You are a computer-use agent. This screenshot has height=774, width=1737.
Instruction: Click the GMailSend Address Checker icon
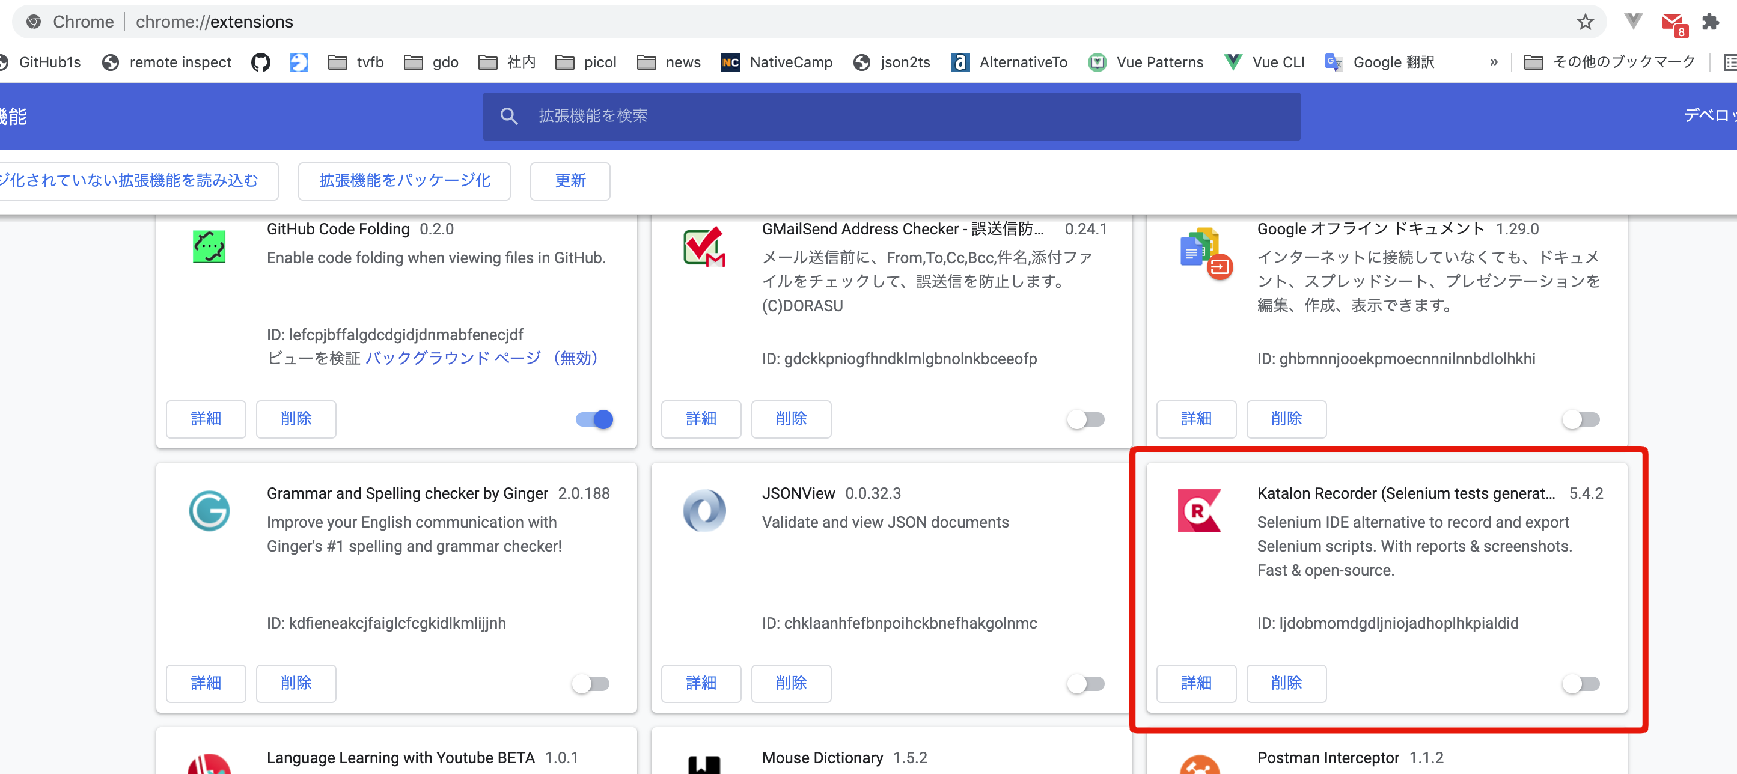pyautogui.click(x=704, y=247)
